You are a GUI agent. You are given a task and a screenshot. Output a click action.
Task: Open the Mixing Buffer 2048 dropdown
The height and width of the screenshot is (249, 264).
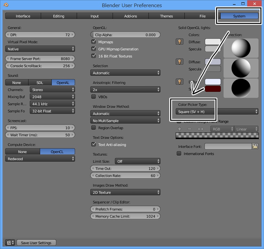point(52,97)
